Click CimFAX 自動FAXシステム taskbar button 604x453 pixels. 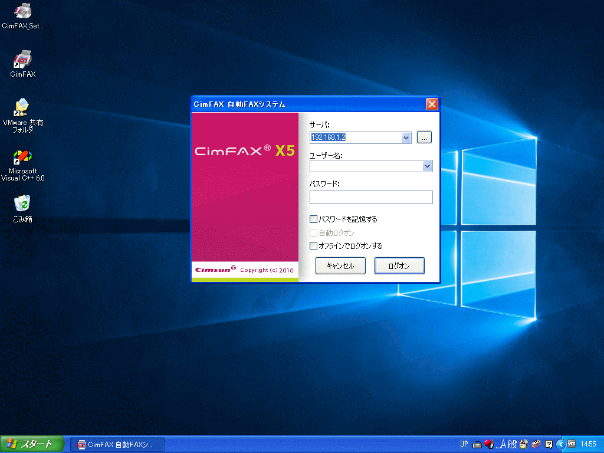click(x=117, y=445)
